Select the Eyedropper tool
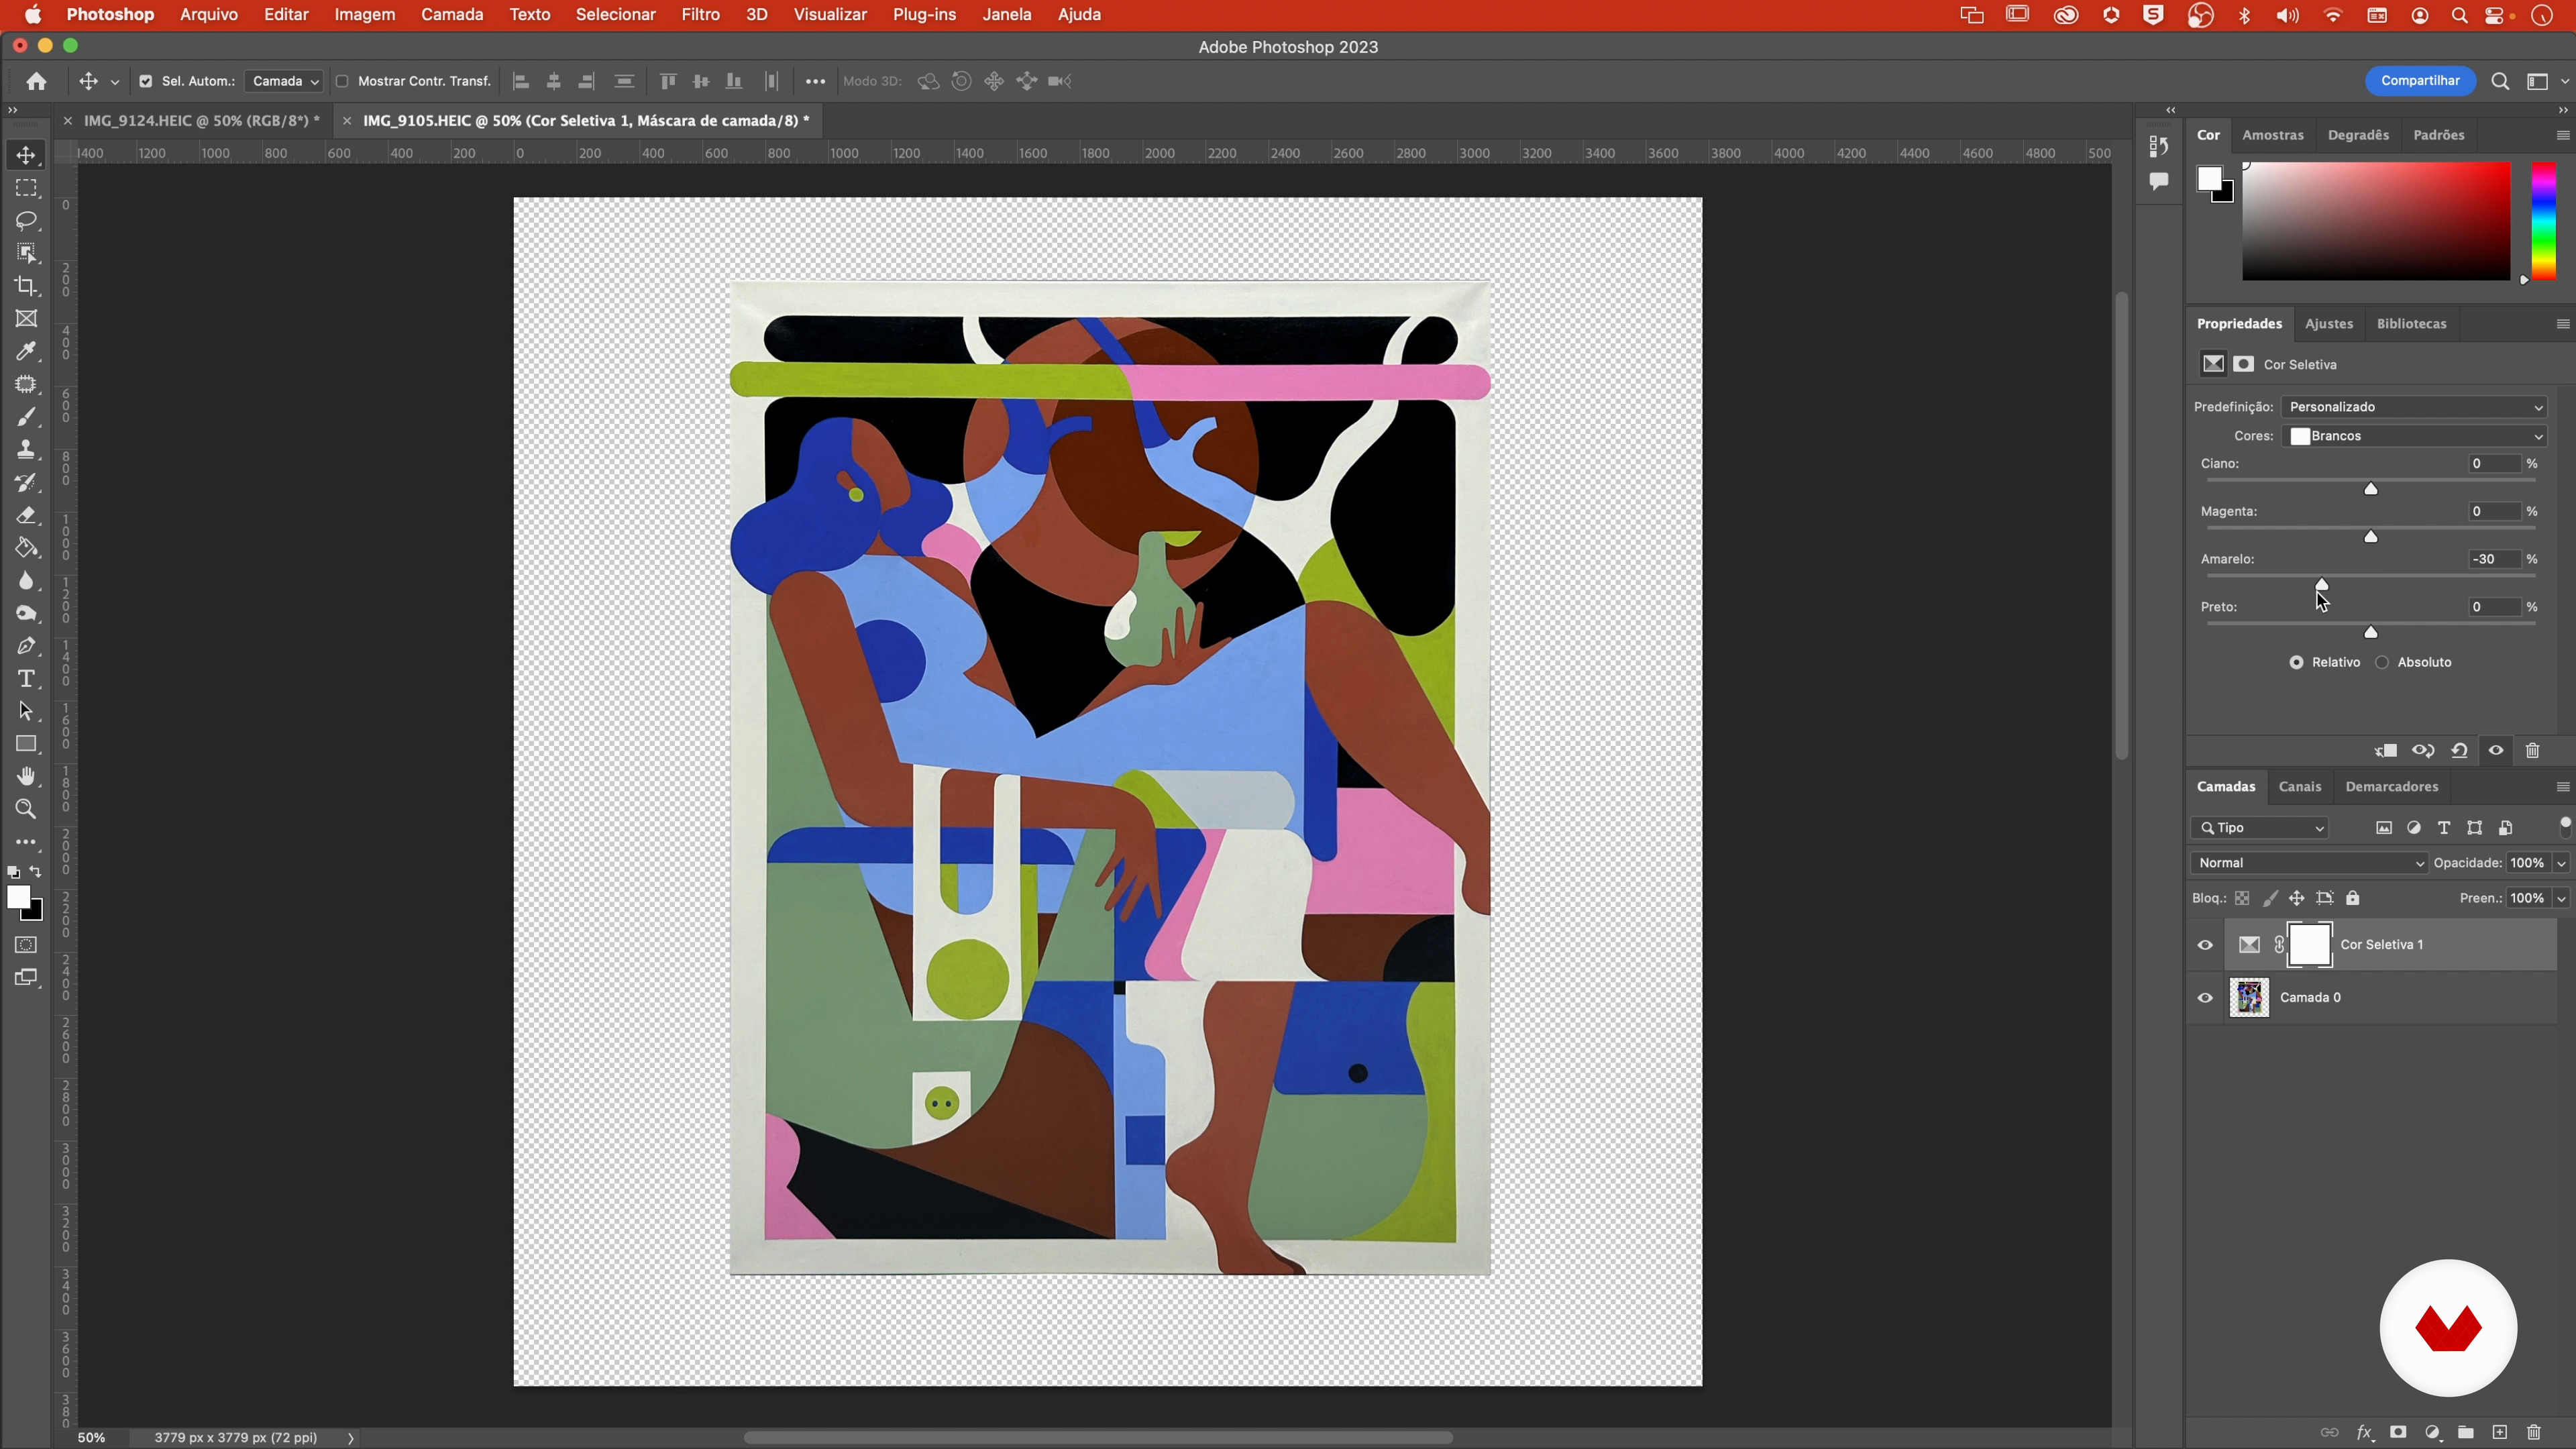 point(26,351)
